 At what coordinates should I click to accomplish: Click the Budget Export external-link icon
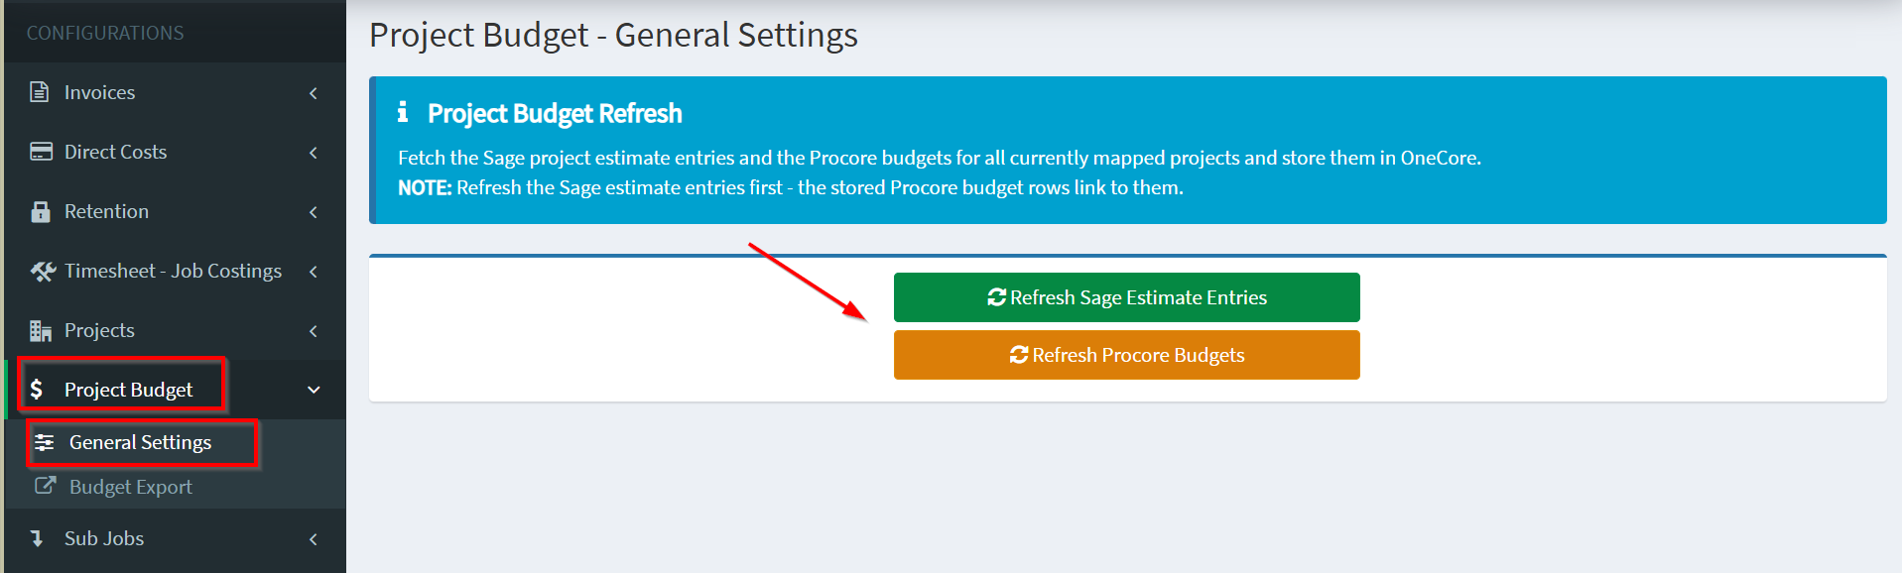pyautogui.click(x=46, y=486)
